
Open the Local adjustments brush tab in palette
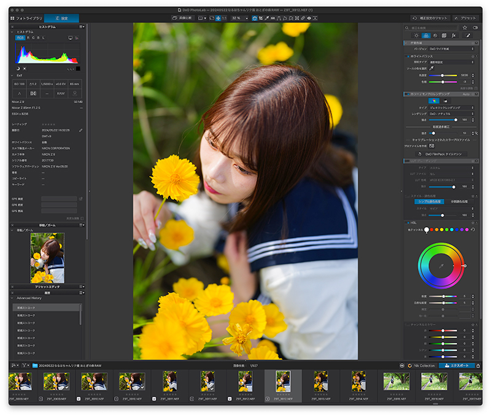click(x=468, y=36)
